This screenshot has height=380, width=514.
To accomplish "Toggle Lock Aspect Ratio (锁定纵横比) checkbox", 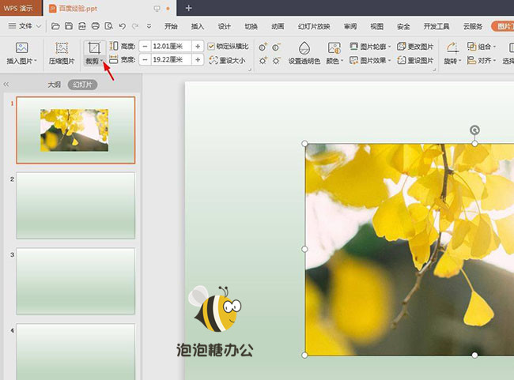I will (x=211, y=47).
